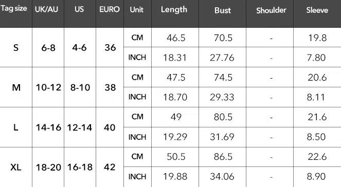The width and height of the screenshot is (341, 187).
Task: Select UK/AU size 10-12 cell
Action: [48, 87]
